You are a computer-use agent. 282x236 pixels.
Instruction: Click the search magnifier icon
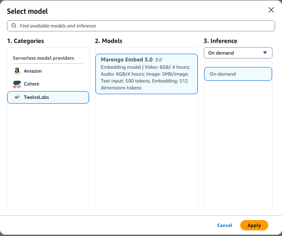coord(14,26)
